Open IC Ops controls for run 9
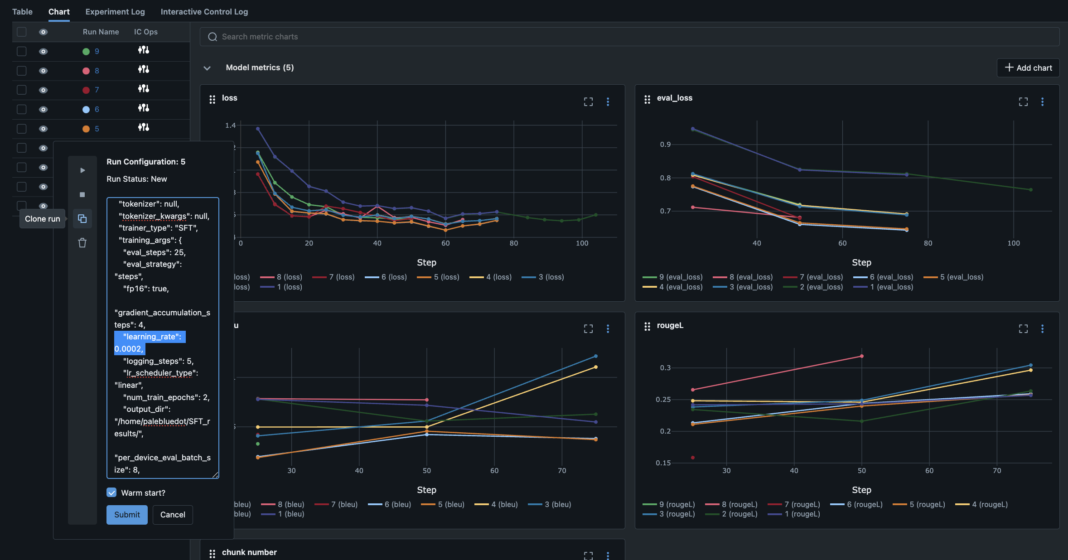Screen dimensions: 1068x560 tap(144, 50)
